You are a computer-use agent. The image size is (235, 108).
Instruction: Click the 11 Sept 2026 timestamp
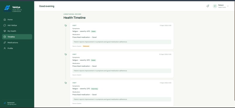[x=165, y=83]
